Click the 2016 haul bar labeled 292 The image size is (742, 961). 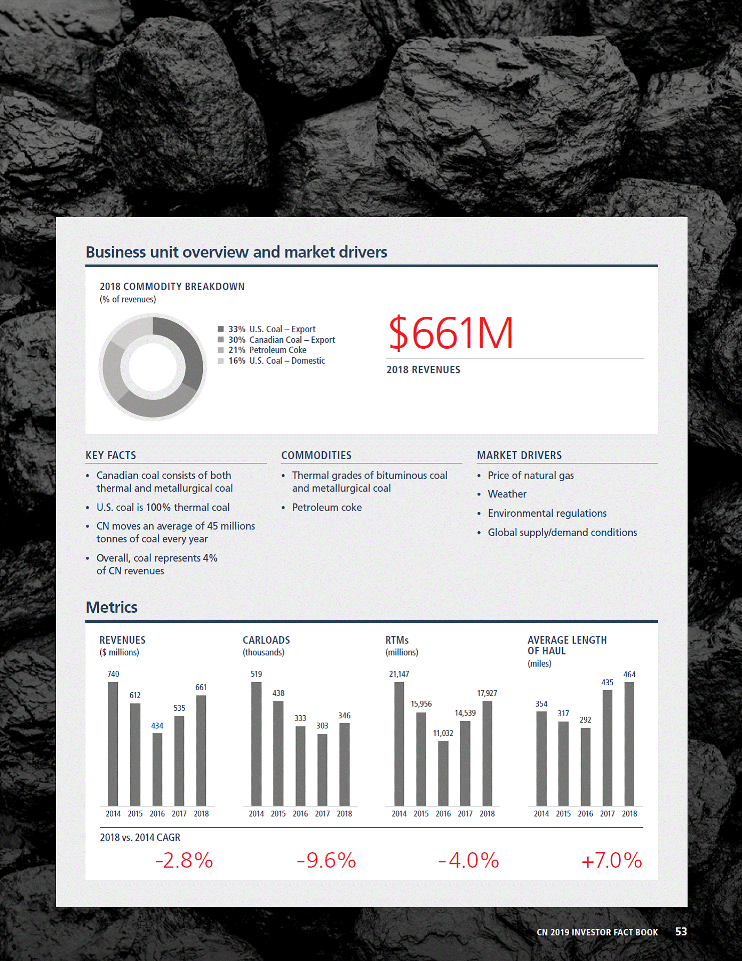coord(586,767)
